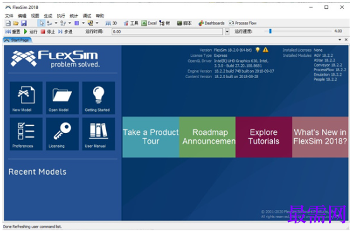
Task: Click the save floppy disk toolbar icon
Action: click(24, 23)
